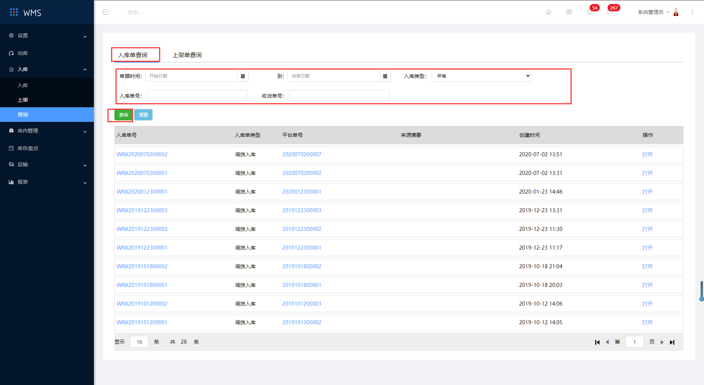Image resolution: width=704 pixels, height=385 pixels.
Task: Expand the 设置 menu chevron
Action: pyautogui.click(x=85, y=37)
